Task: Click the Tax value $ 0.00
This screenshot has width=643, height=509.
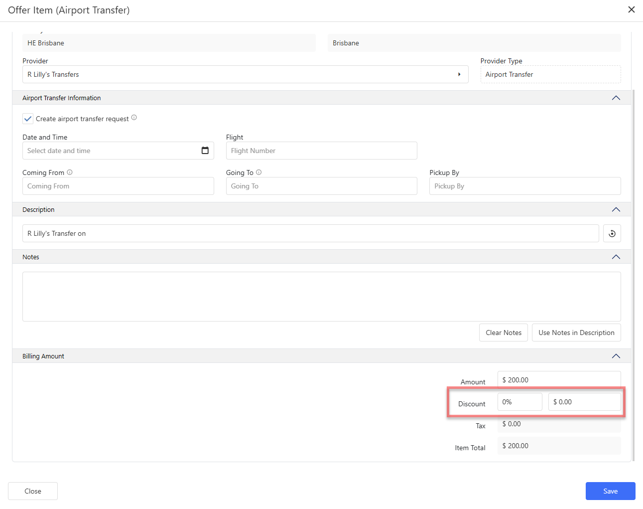Action: click(x=559, y=424)
